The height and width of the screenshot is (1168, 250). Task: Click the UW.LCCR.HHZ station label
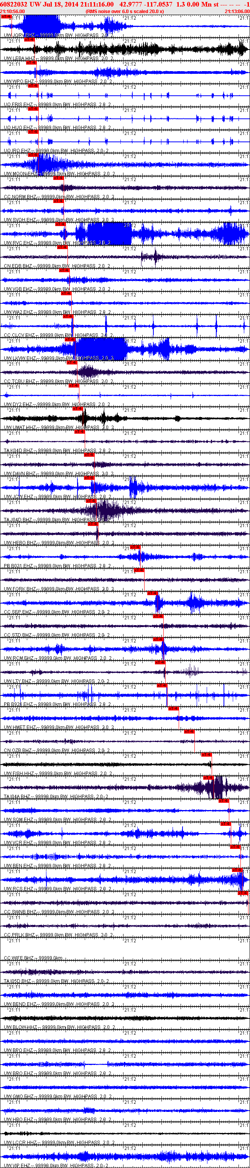tap(59, 1142)
